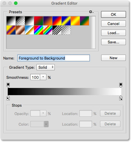131x142 pixels.
Task: Click the New button
Action: [x=114, y=58]
